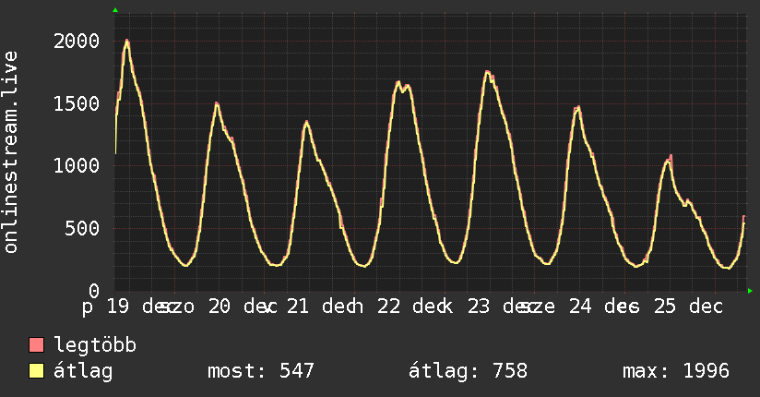This screenshot has width=760, height=397.
Task: Select the legtöbb legend label
Action: point(95,344)
